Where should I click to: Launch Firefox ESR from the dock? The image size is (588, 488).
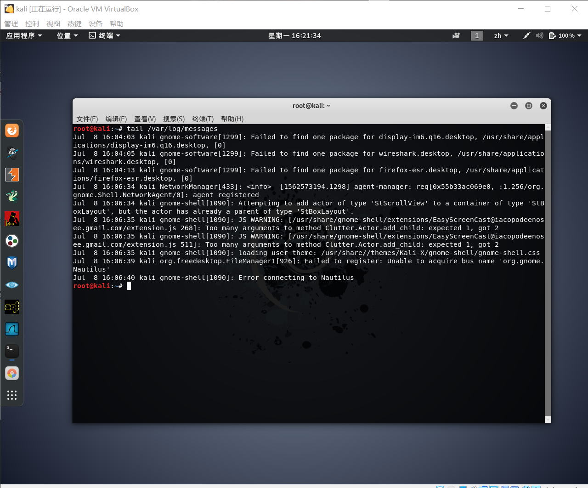[x=11, y=131]
